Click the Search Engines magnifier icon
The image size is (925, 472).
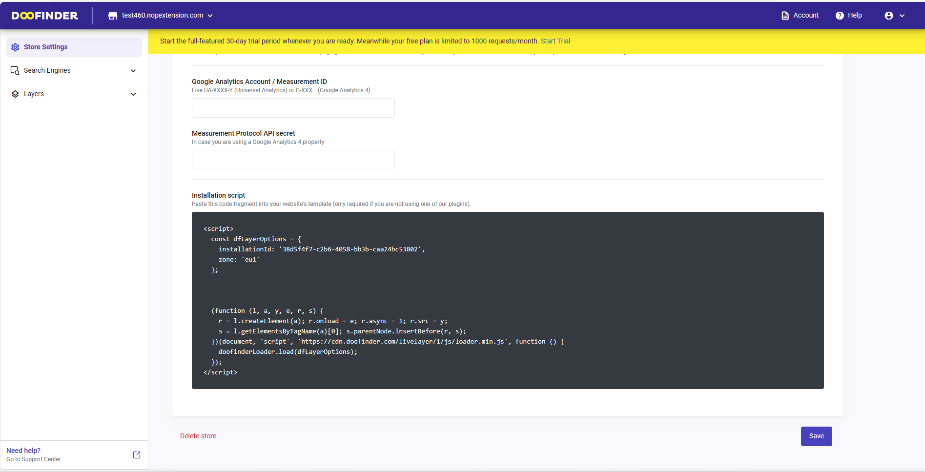coord(15,71)
